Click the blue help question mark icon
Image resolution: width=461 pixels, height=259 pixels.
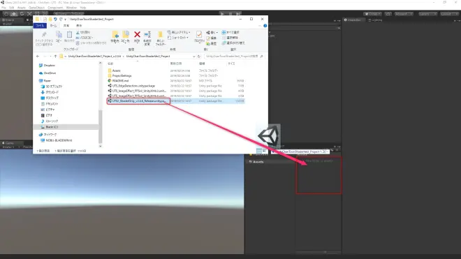[x=265, y=26]
